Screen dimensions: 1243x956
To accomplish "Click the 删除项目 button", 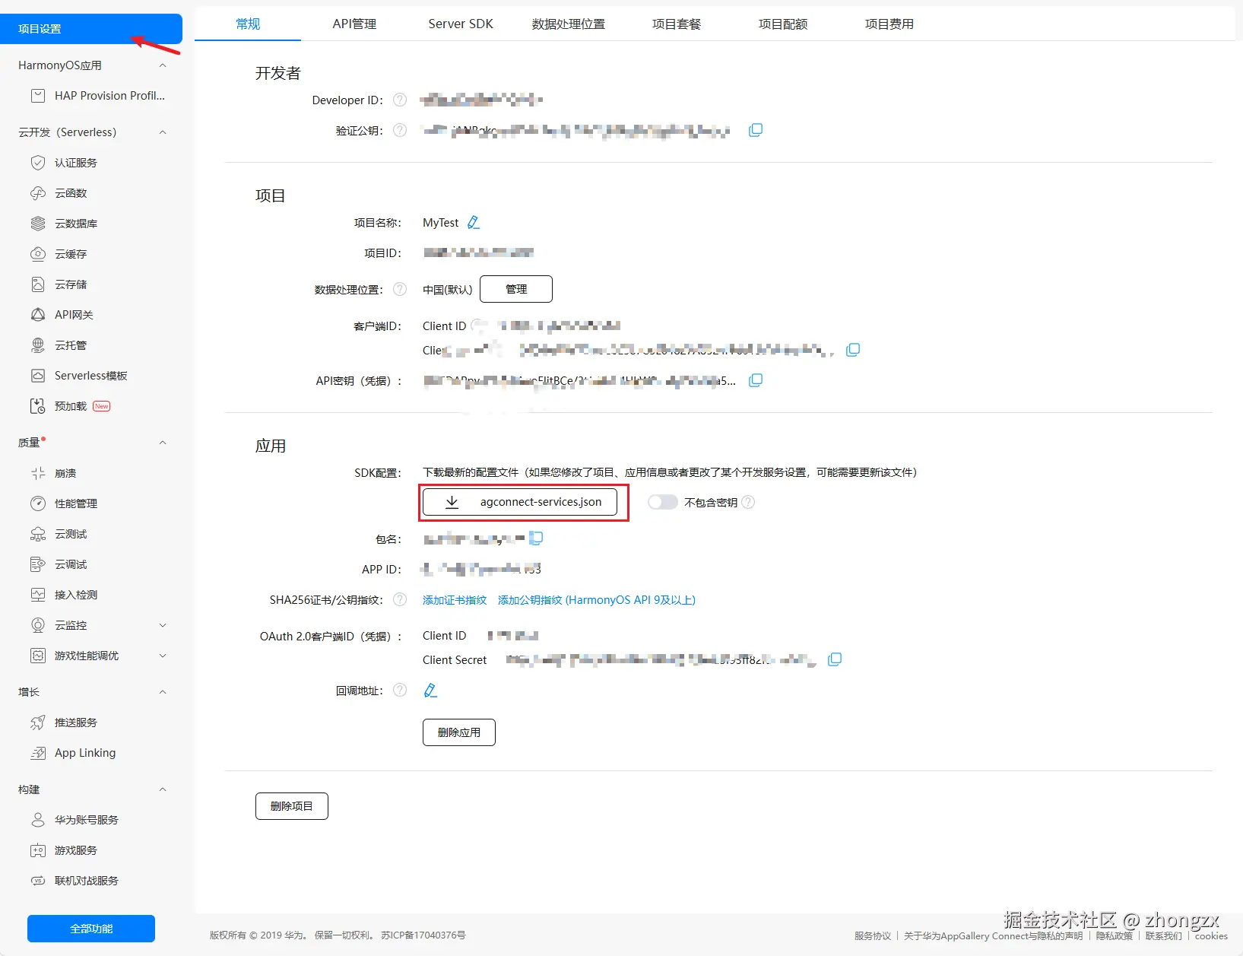I will coord(292,806).
